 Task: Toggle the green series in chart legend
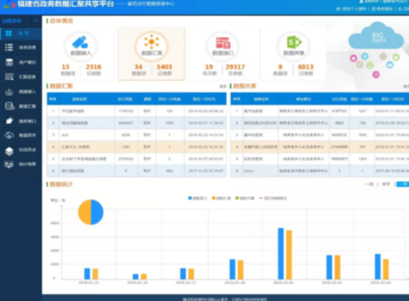(x=244, y=198)
